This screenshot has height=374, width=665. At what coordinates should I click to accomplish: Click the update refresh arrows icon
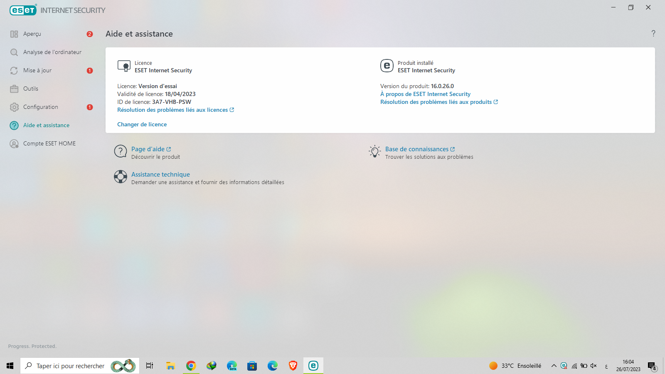14,71
